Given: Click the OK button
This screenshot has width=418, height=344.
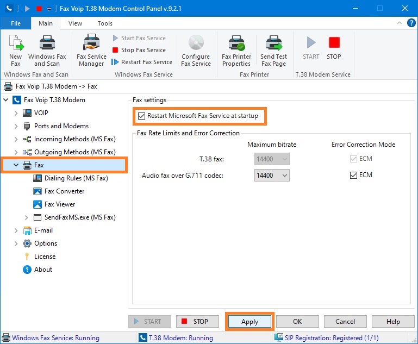Looking at the screenshot, I should [x=297, y=321].
